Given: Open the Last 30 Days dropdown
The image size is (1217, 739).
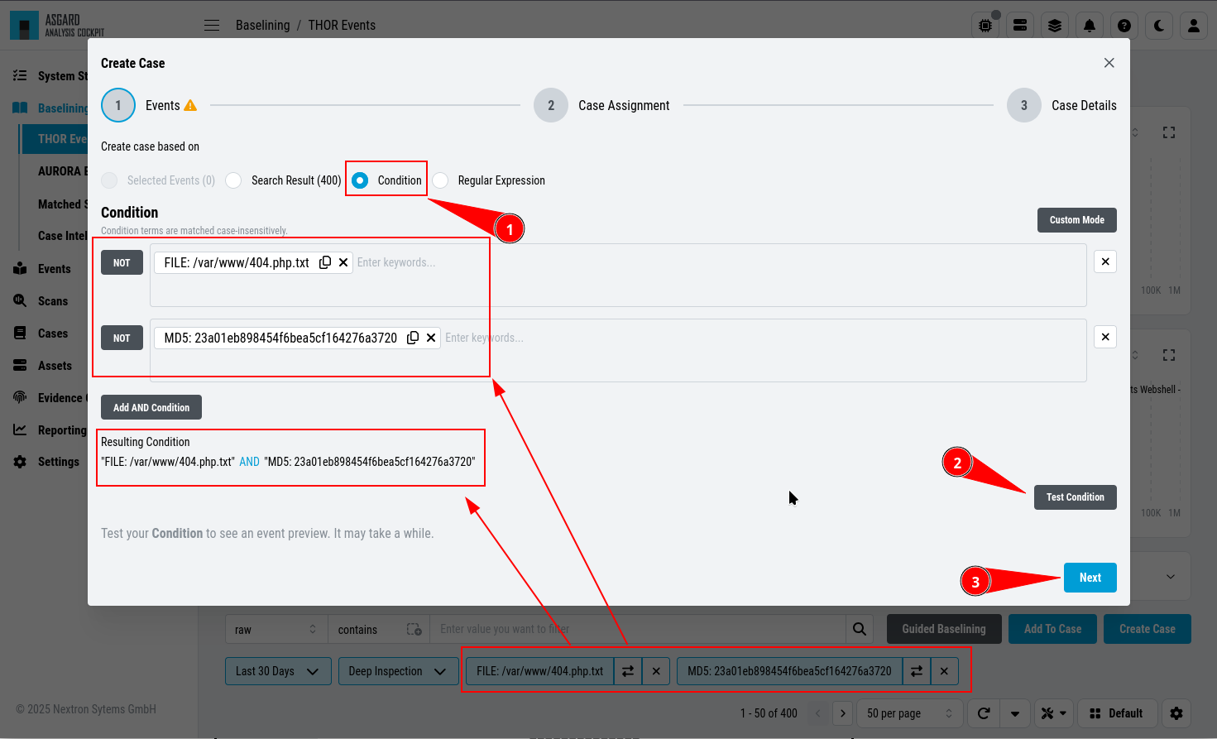Looking at the screenshot, I should pyautogui.click(x=278, y=671).
